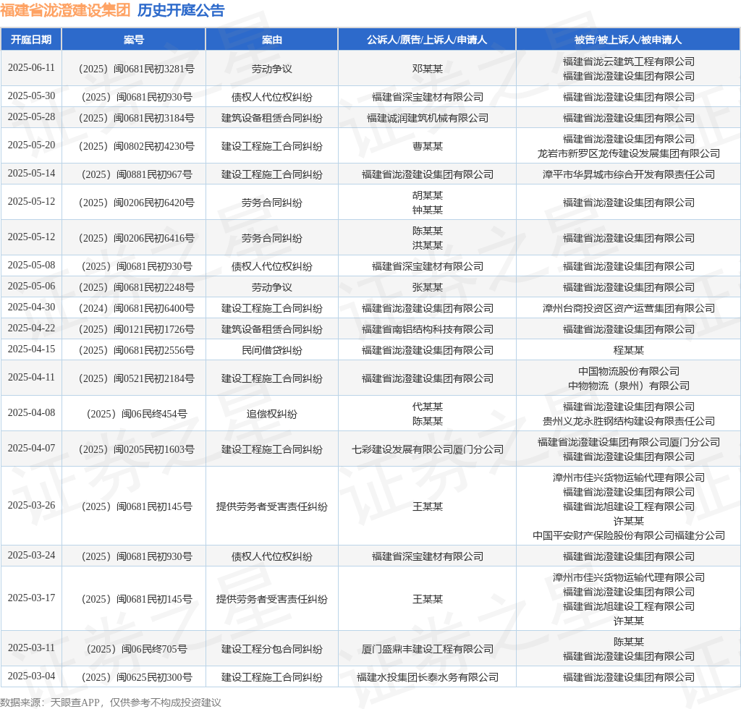Viewport: 741px width, 709px height.
Task: Click case number 闽0681民初3281号
Action: tap(137, 69)
